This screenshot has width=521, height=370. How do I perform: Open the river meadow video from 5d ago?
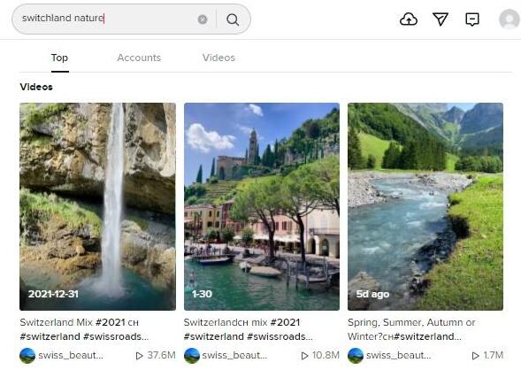tap(425, 206)
